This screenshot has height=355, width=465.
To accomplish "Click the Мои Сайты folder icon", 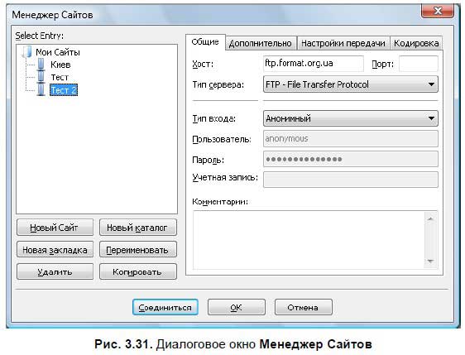I will tap(27, 52).
